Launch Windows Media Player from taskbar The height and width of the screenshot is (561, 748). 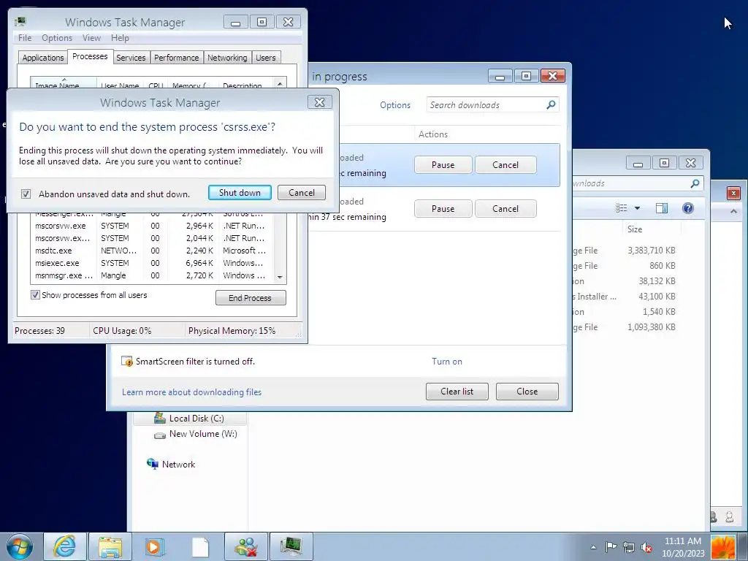(x=155, y=546)
